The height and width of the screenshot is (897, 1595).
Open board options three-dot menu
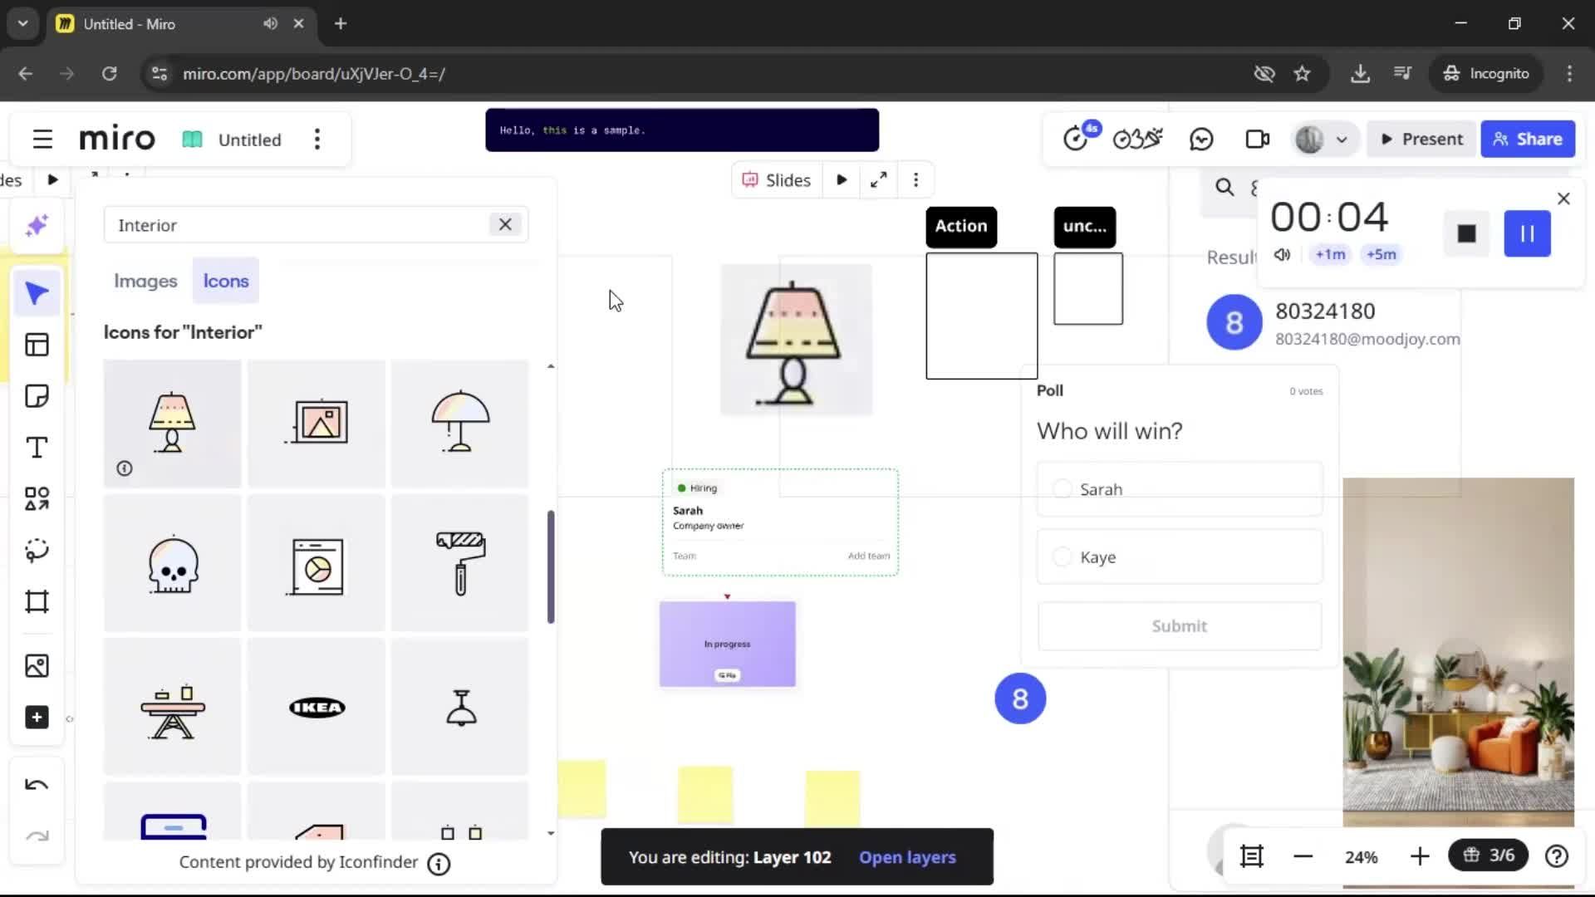click(317, 140)
